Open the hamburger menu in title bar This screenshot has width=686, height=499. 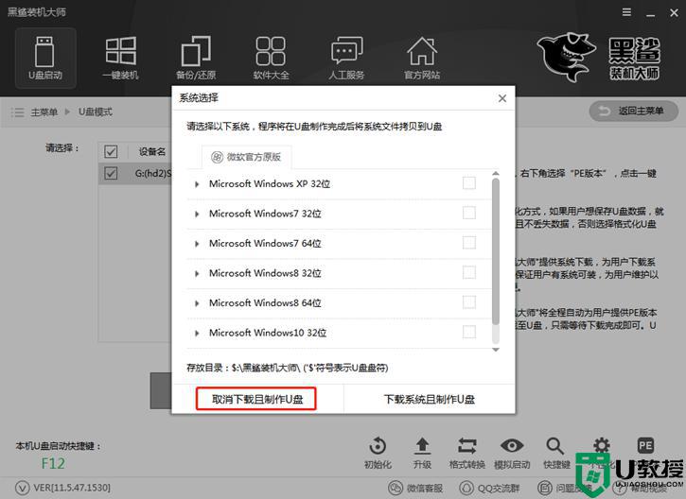pyautogui.click(x=627, y=12)
